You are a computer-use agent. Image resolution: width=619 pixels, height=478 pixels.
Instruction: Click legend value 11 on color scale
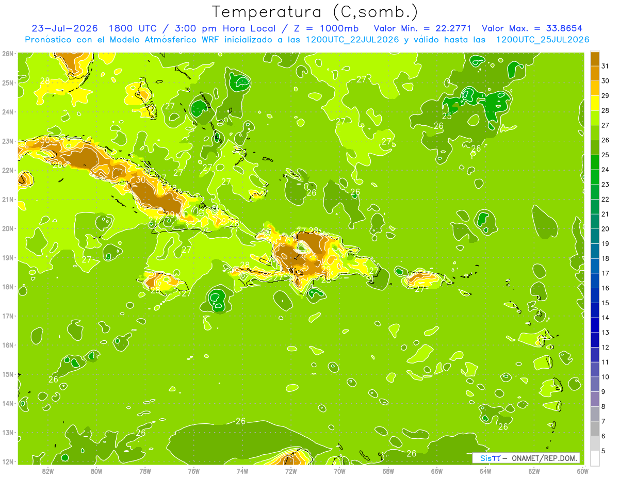(x=606, y=362)
